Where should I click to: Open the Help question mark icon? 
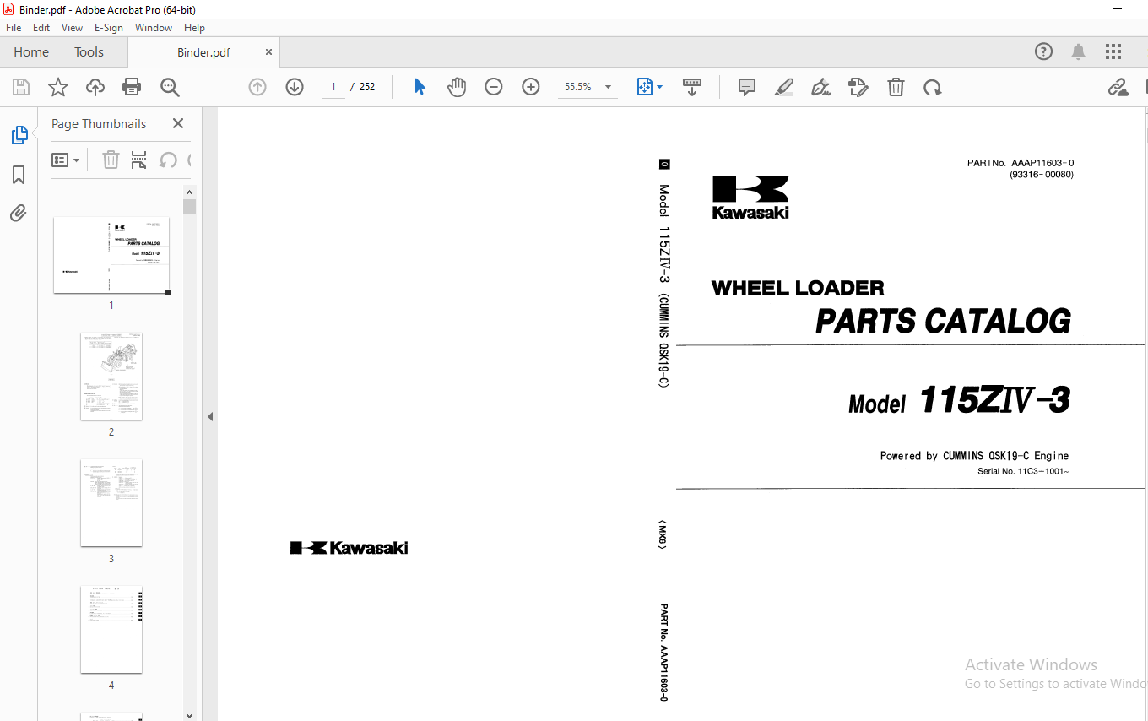pos(1044,51)
